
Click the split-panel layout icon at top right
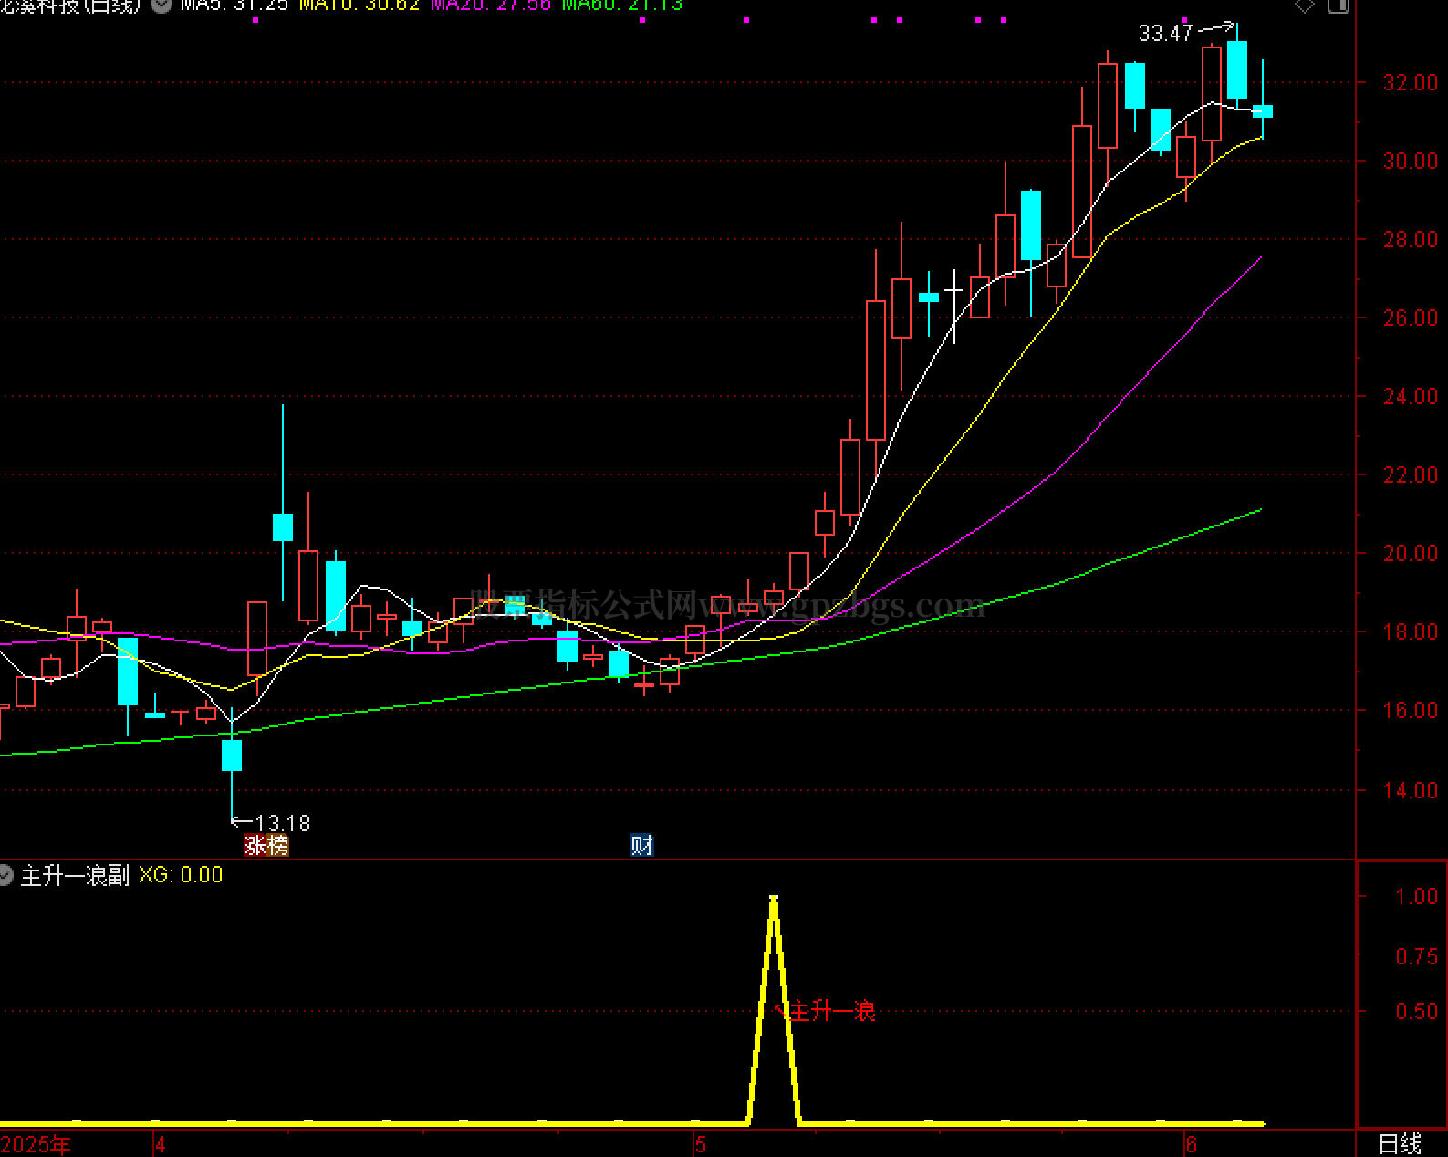[1339, 5]
